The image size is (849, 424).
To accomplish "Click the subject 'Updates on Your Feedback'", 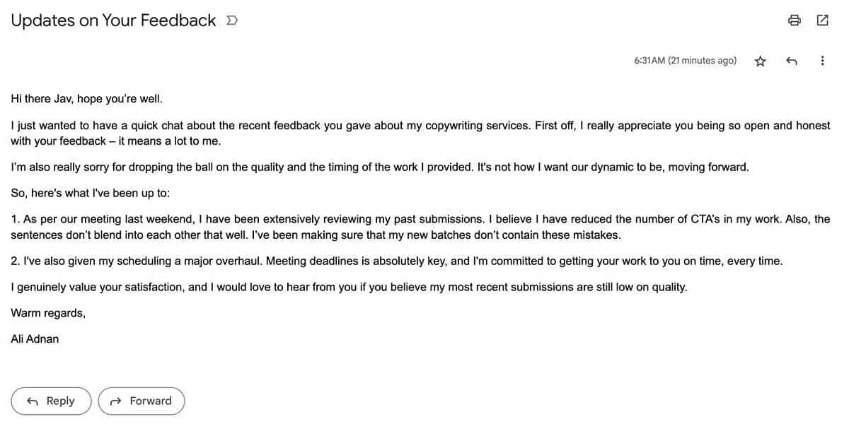I will (113, 21).
